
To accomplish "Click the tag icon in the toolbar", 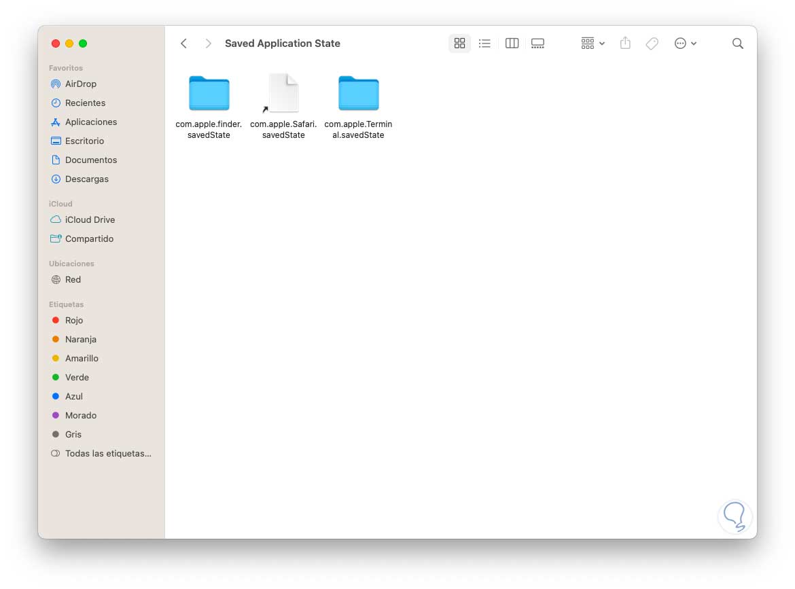I will click(652, 43).
